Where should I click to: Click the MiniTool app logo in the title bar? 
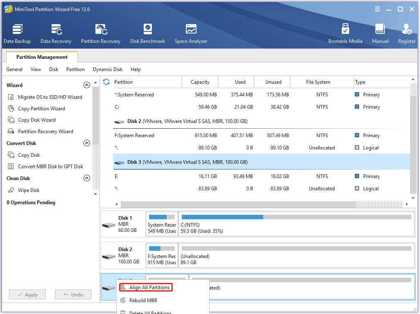[x=8, y=9]
